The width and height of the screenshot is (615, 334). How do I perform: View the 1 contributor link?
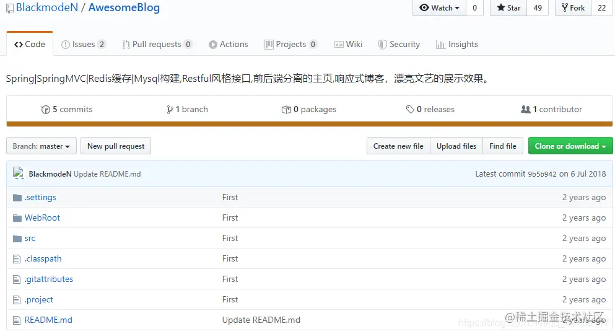point(551,110)
